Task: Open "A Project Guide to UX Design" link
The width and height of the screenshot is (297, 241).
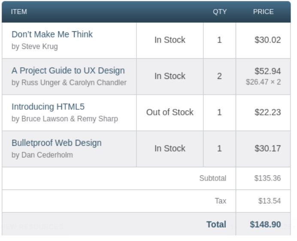Action: [68, 71]
